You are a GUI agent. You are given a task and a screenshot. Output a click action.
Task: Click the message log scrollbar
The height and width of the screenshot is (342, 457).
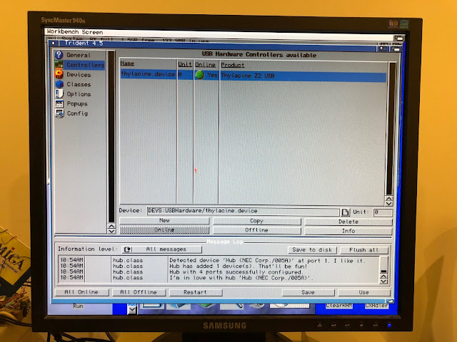[x=384, y=265]
